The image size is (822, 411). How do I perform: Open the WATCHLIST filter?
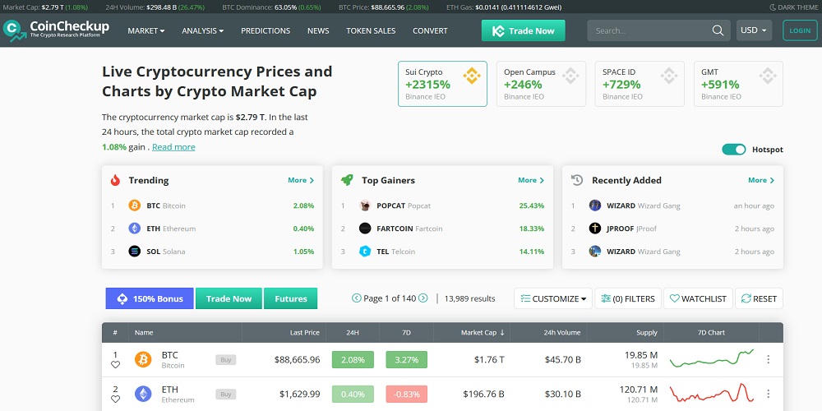click(x=696, y=298)
